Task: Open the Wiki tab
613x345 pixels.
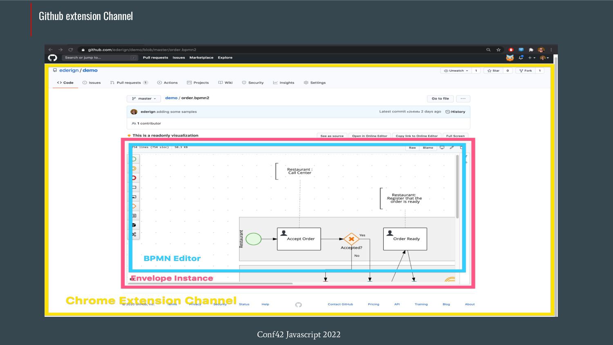Action: point(225,83)
